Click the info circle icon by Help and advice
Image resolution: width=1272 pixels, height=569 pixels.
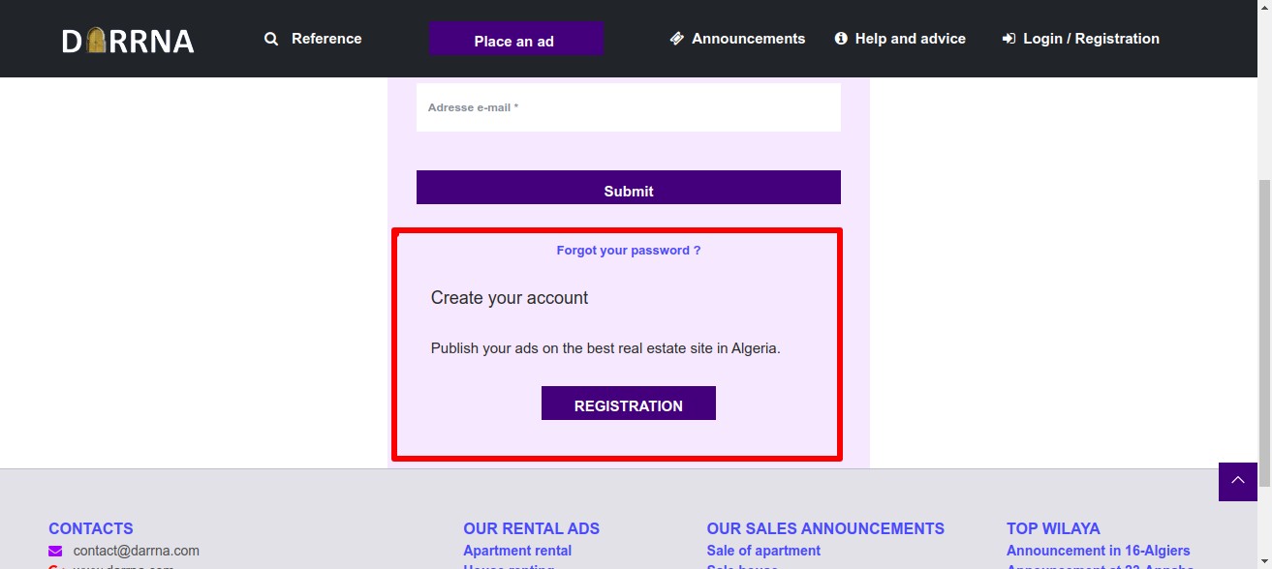point(841,39)
